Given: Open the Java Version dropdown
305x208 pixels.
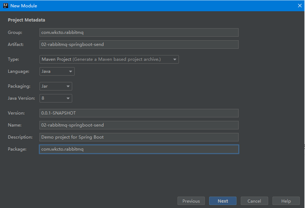Looking at the screenshot, I should [56, 98].
